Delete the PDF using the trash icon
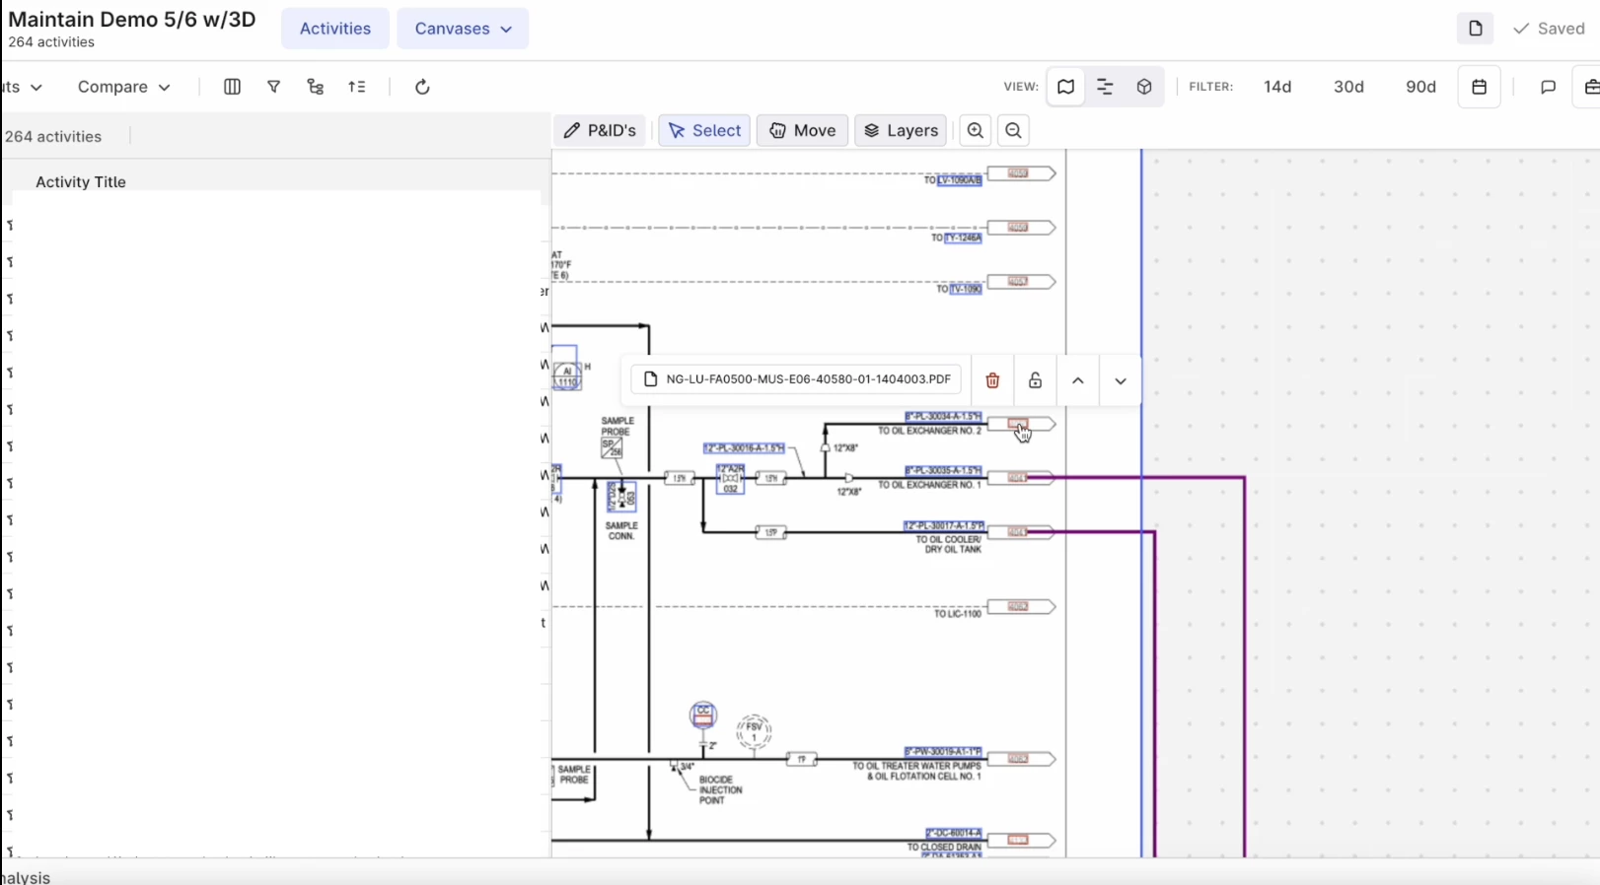 992,380
